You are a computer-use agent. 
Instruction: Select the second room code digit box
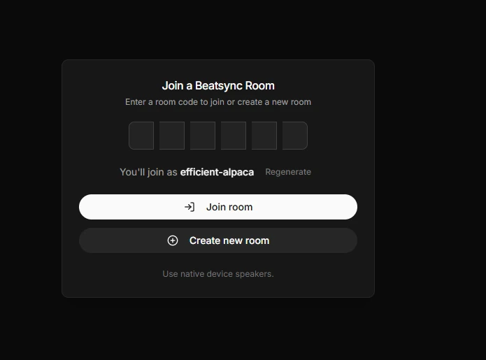pos(172,136)
